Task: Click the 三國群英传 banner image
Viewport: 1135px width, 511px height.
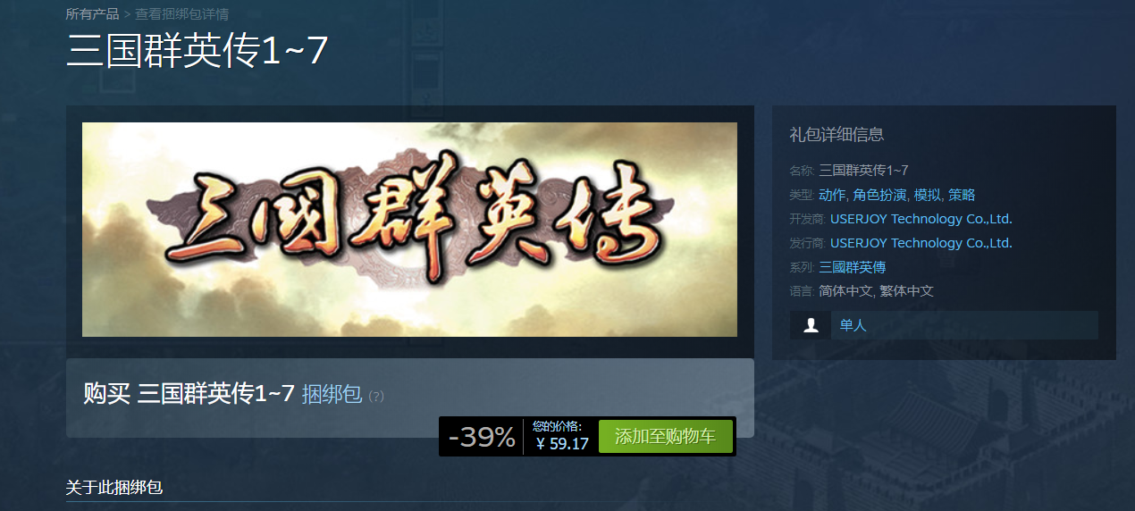Action: (409, 230)
